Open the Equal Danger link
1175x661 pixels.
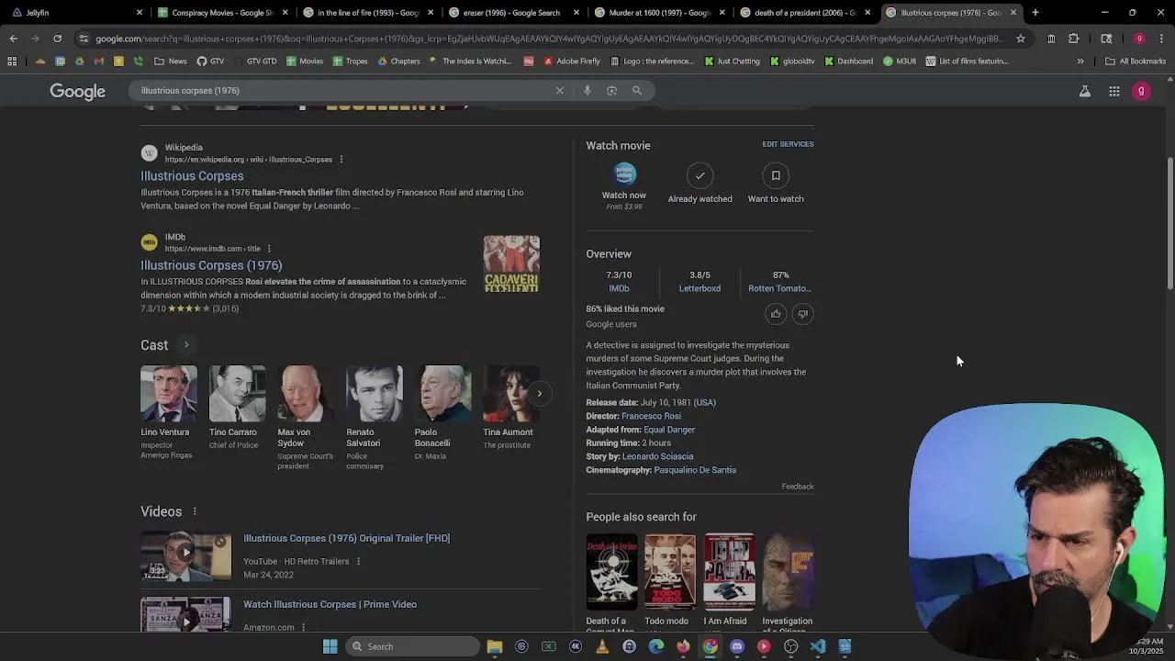pyautogui.click(x=669, y=430)
